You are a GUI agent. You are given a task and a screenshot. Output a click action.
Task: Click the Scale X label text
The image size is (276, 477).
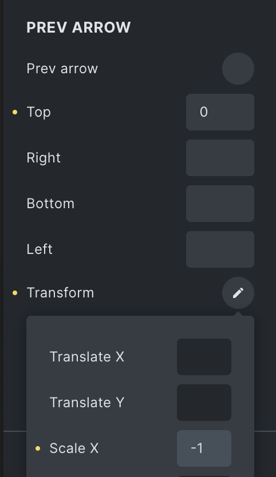74,448
